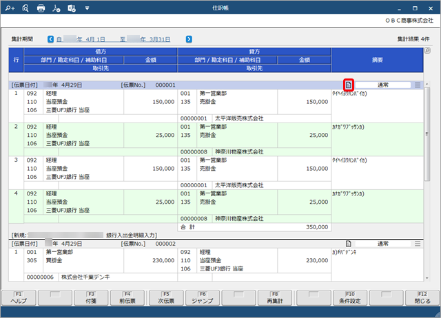Click the end date 3月31日 link
Image resolution: width=441 pixels, height=318 pixels.
[159, 39]
